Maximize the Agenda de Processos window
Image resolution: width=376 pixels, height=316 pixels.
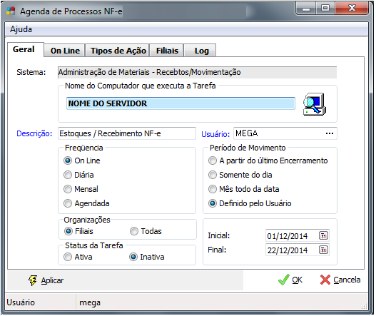(325, 9)
